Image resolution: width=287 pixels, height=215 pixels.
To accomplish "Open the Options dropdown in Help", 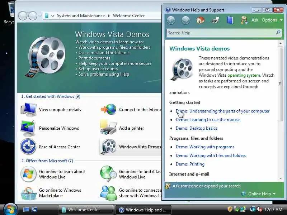I will point(272,20).
